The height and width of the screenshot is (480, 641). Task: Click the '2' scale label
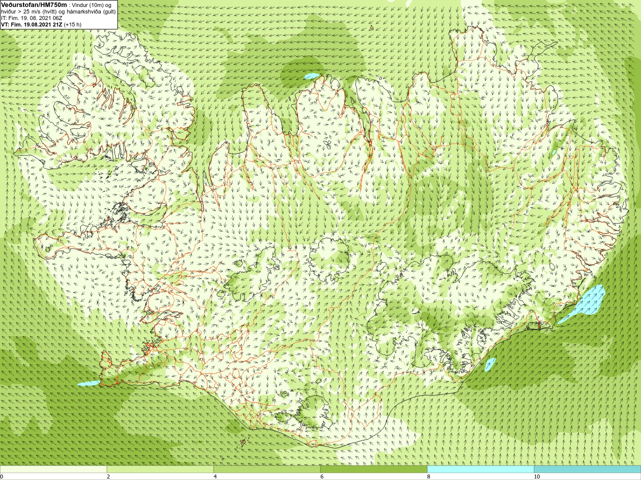tap(108, 476)
